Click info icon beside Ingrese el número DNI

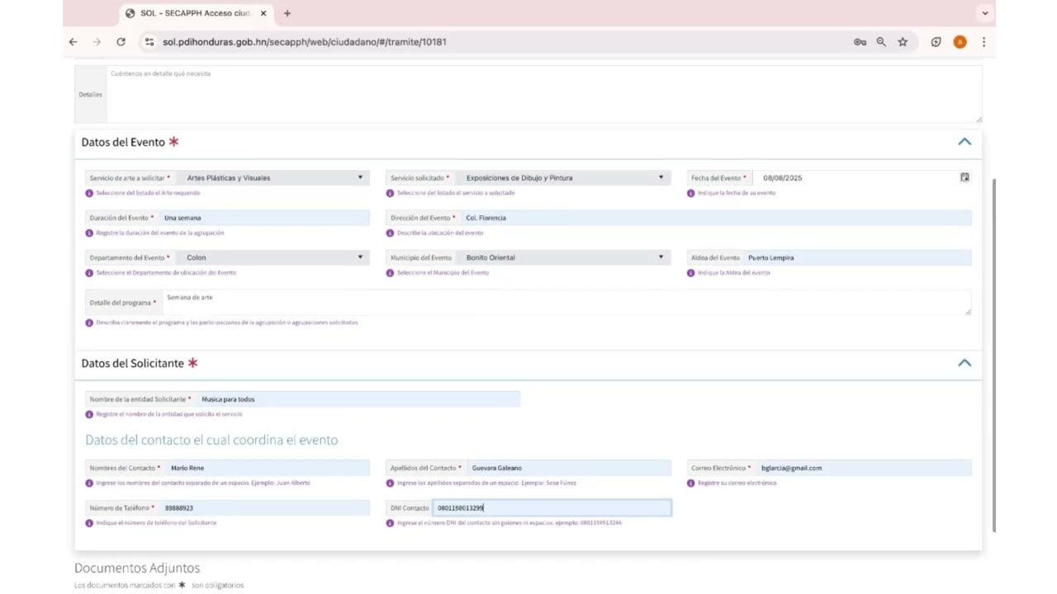click(x=390, y=523)
